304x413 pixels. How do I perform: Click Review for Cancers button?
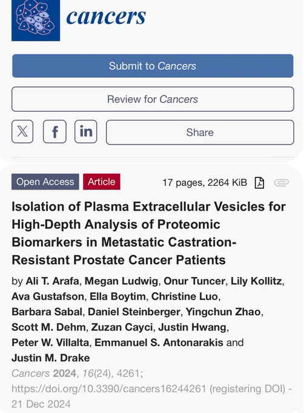pyautogui.click(x=153, y=99)
